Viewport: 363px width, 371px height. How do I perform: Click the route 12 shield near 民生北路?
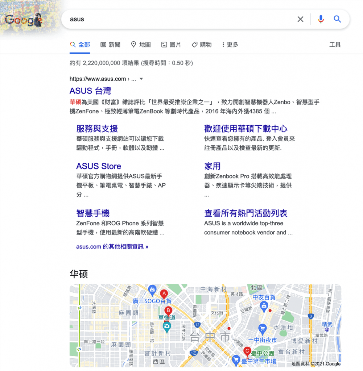click(197, 325)
